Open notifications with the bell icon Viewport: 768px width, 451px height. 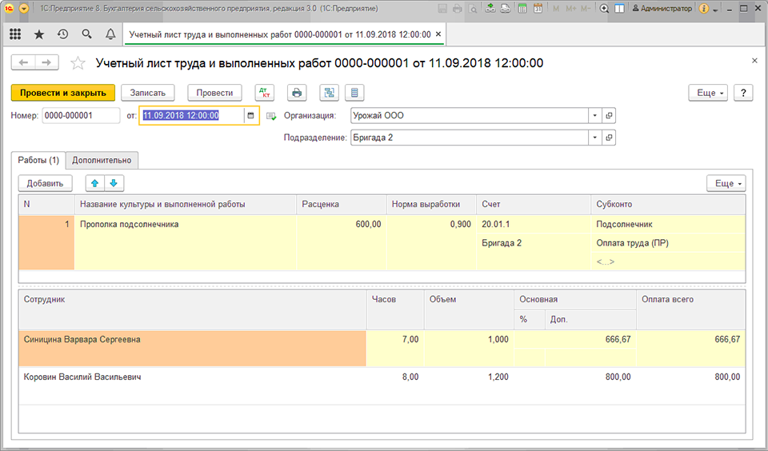[x=110, y=34]
